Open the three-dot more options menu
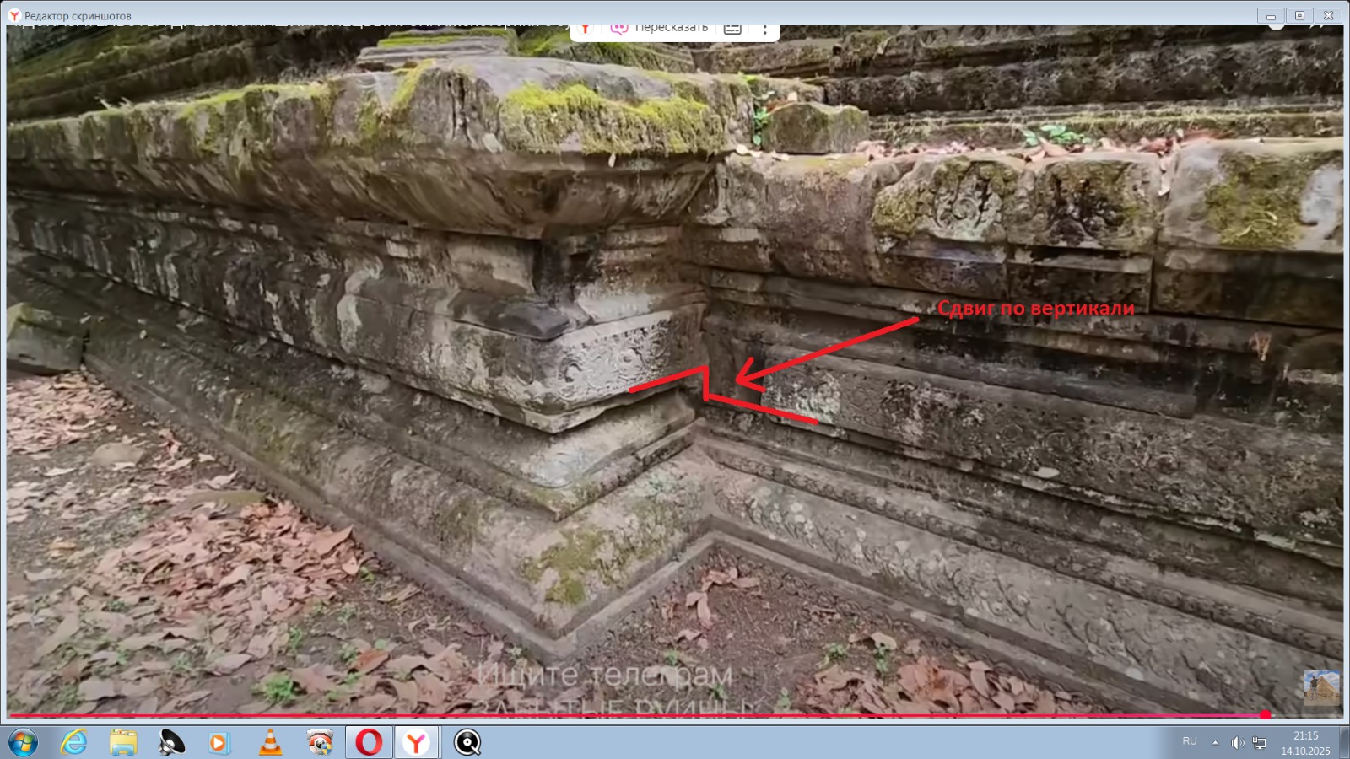The height and width of the screenshot is (759, 1350). click(764, 29)
